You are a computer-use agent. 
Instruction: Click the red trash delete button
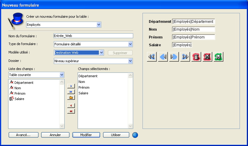[x=196, y=57]
